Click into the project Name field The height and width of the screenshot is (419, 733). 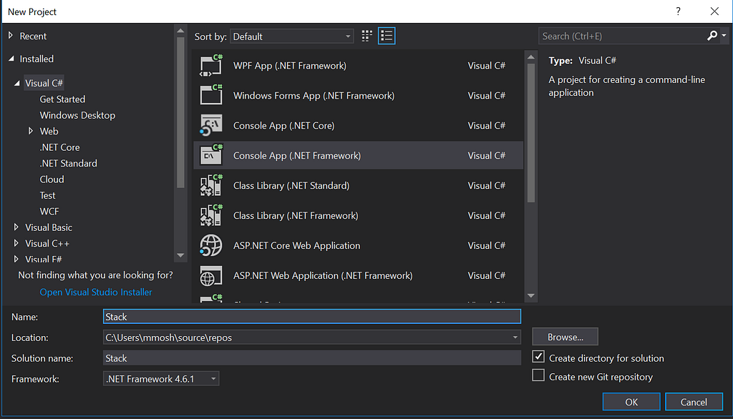[312, 317]
